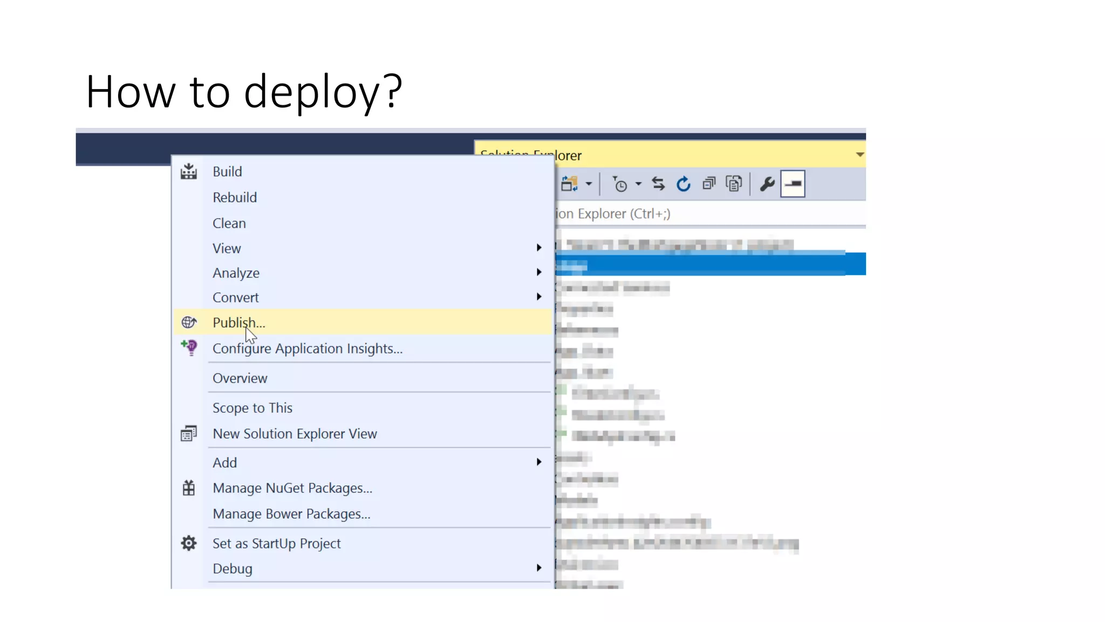Image resolution: width=1105 pixels, height=622 pixels.
Task: Select Configure Application Insights...
Action: tap(363, 348)
